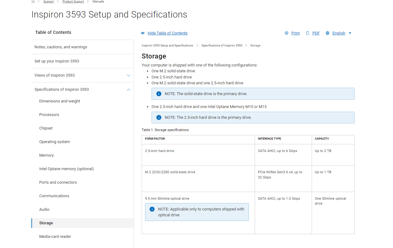Go to Ports and connectors
The image size is (393, 248).
58,182
